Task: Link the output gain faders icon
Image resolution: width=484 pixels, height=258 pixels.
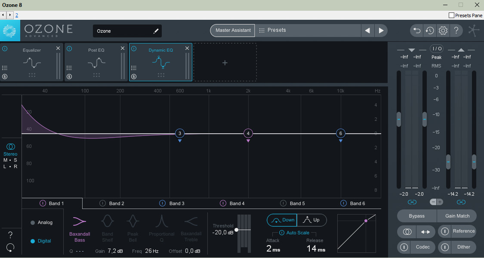Action: pyautogui.click(x=461, y=202)
